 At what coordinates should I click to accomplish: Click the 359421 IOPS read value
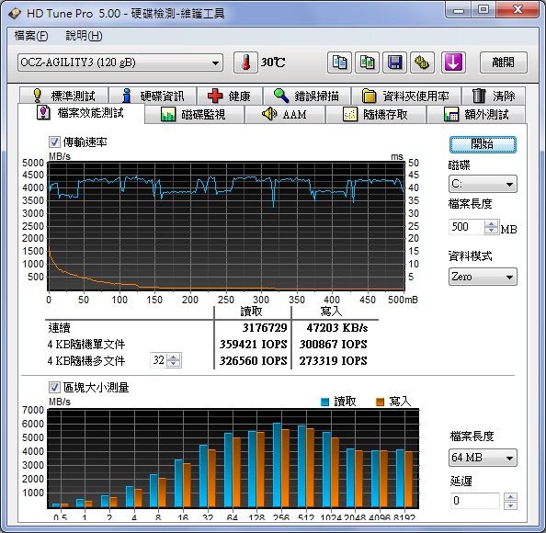253,344
